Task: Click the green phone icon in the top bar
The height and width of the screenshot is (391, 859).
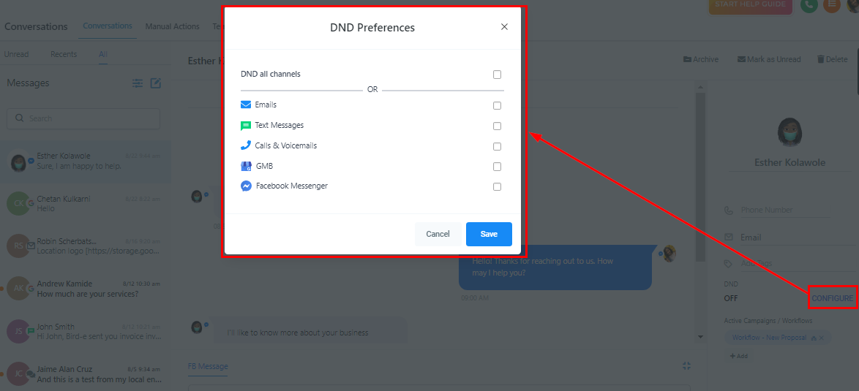Action: (x=809, y=5)
